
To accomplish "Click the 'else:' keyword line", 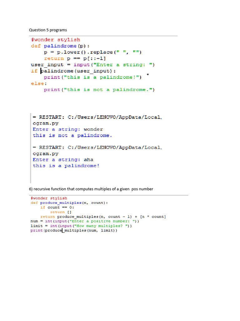I will [x=39, y=83].
